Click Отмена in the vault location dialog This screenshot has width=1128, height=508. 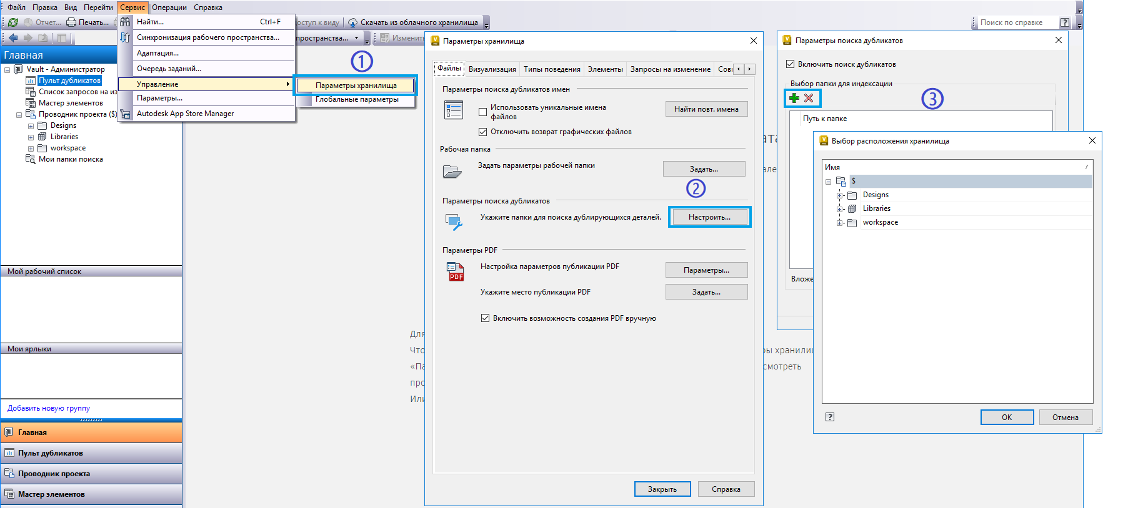coord(1066,418)
